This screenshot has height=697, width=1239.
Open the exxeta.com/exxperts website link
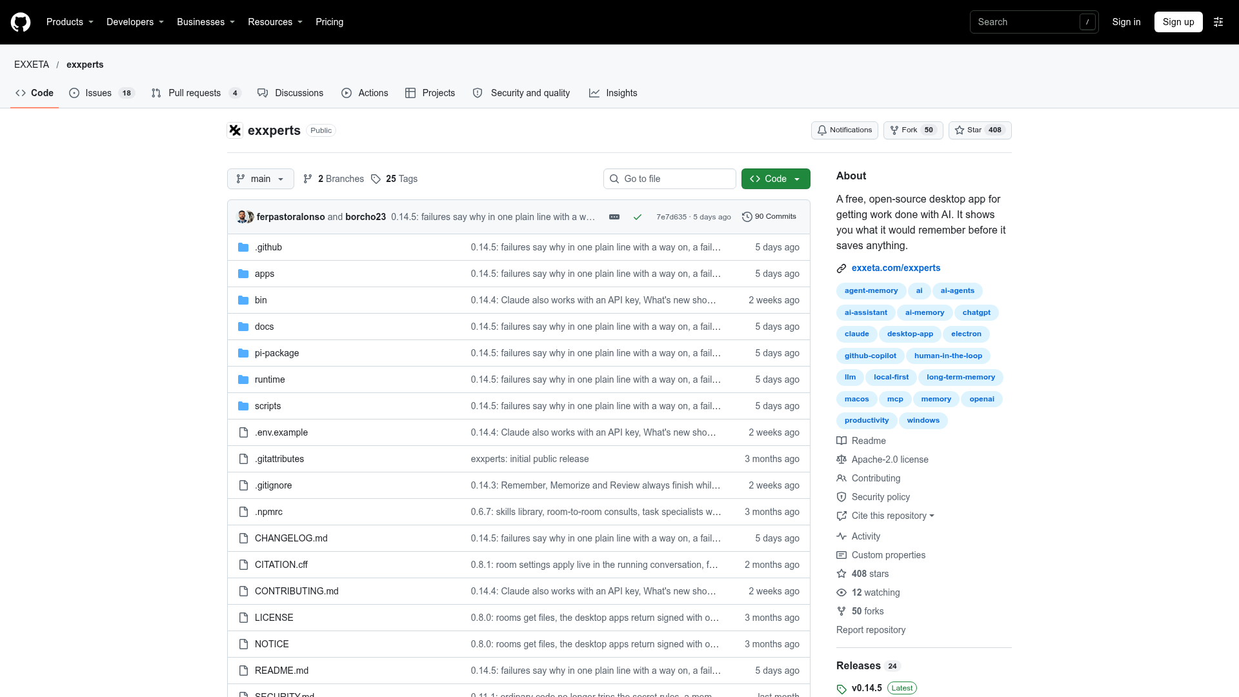pyautogui.click(x=896, y=268)
